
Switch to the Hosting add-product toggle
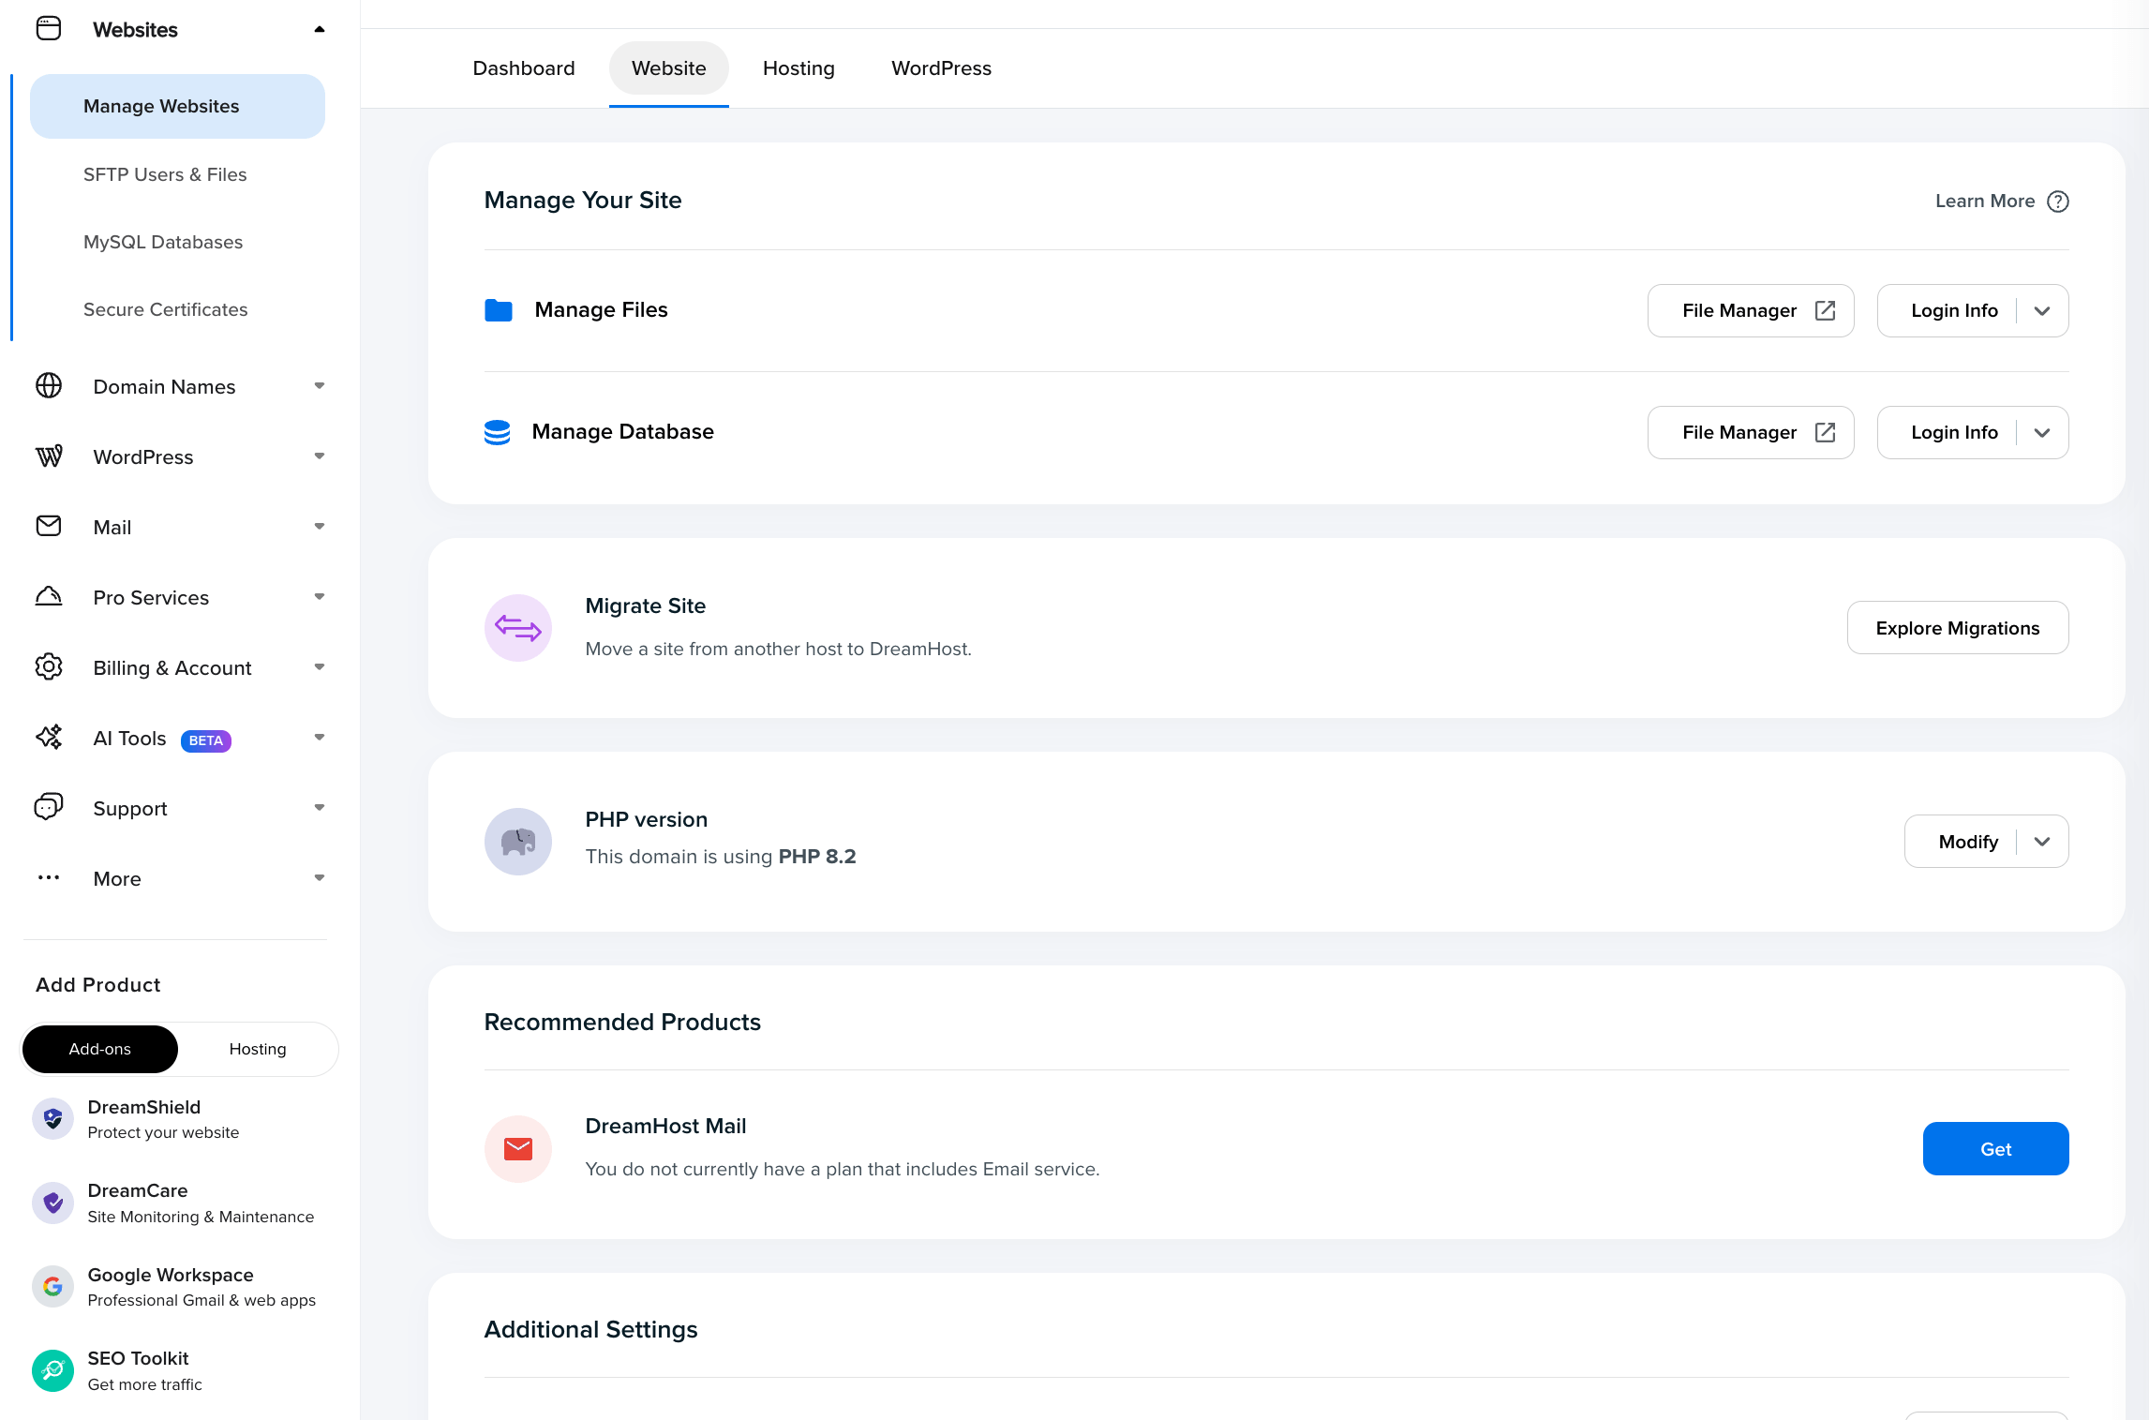(258, 1049)
